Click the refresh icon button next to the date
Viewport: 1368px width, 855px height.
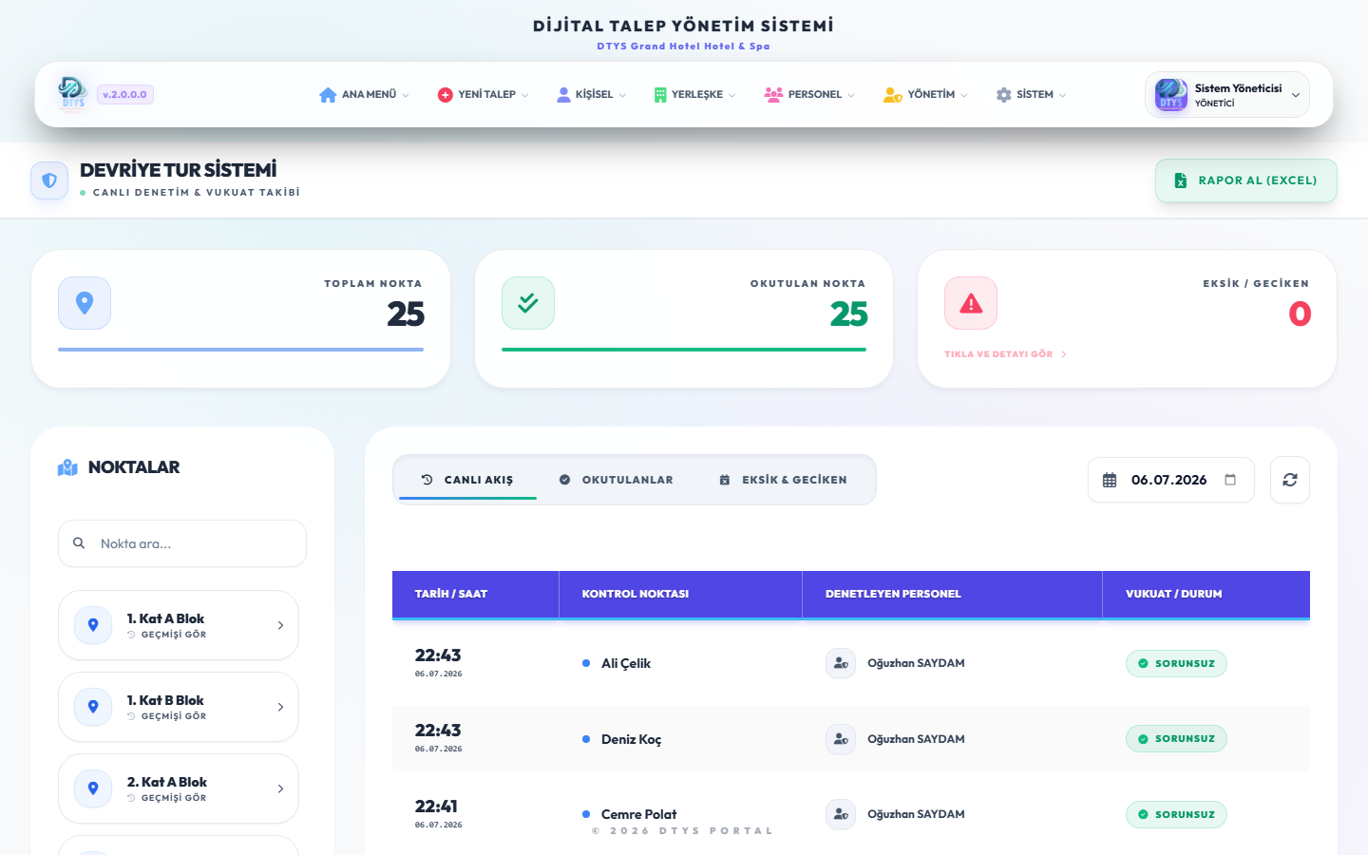(x=1290, y=480)
